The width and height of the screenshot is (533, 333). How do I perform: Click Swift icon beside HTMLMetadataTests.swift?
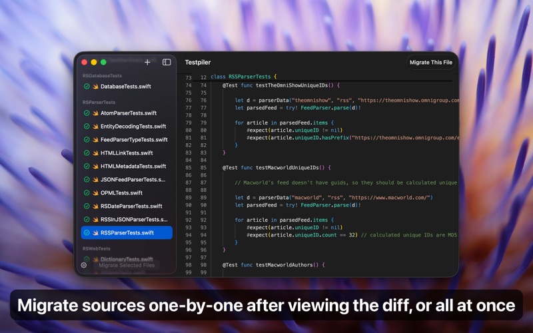[95, 166]
